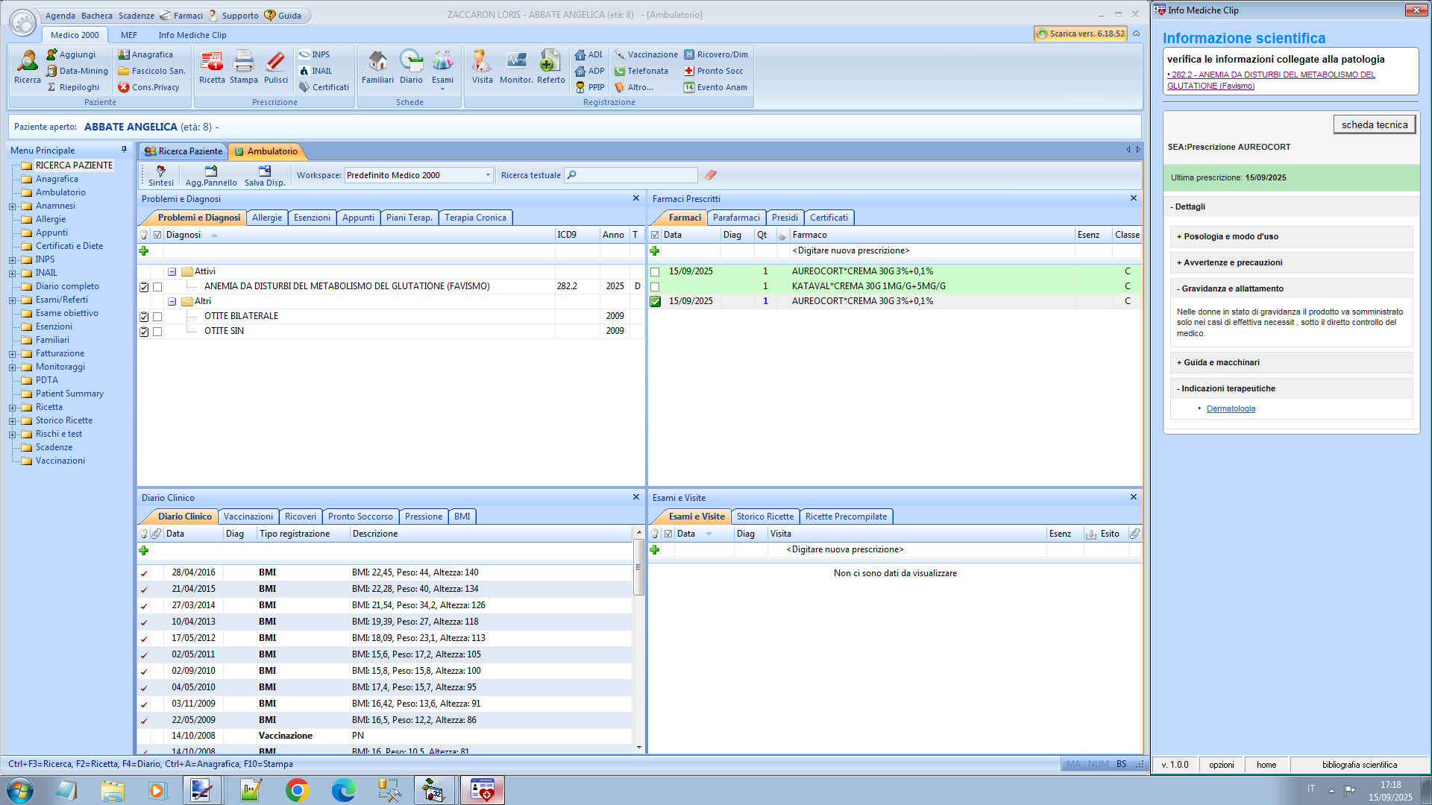
Task: Open the Storico Ricette tab
Action: (x=764, y=517)
